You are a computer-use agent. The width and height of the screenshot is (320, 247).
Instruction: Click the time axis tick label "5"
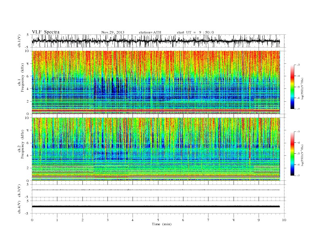(x=158, y=220)
